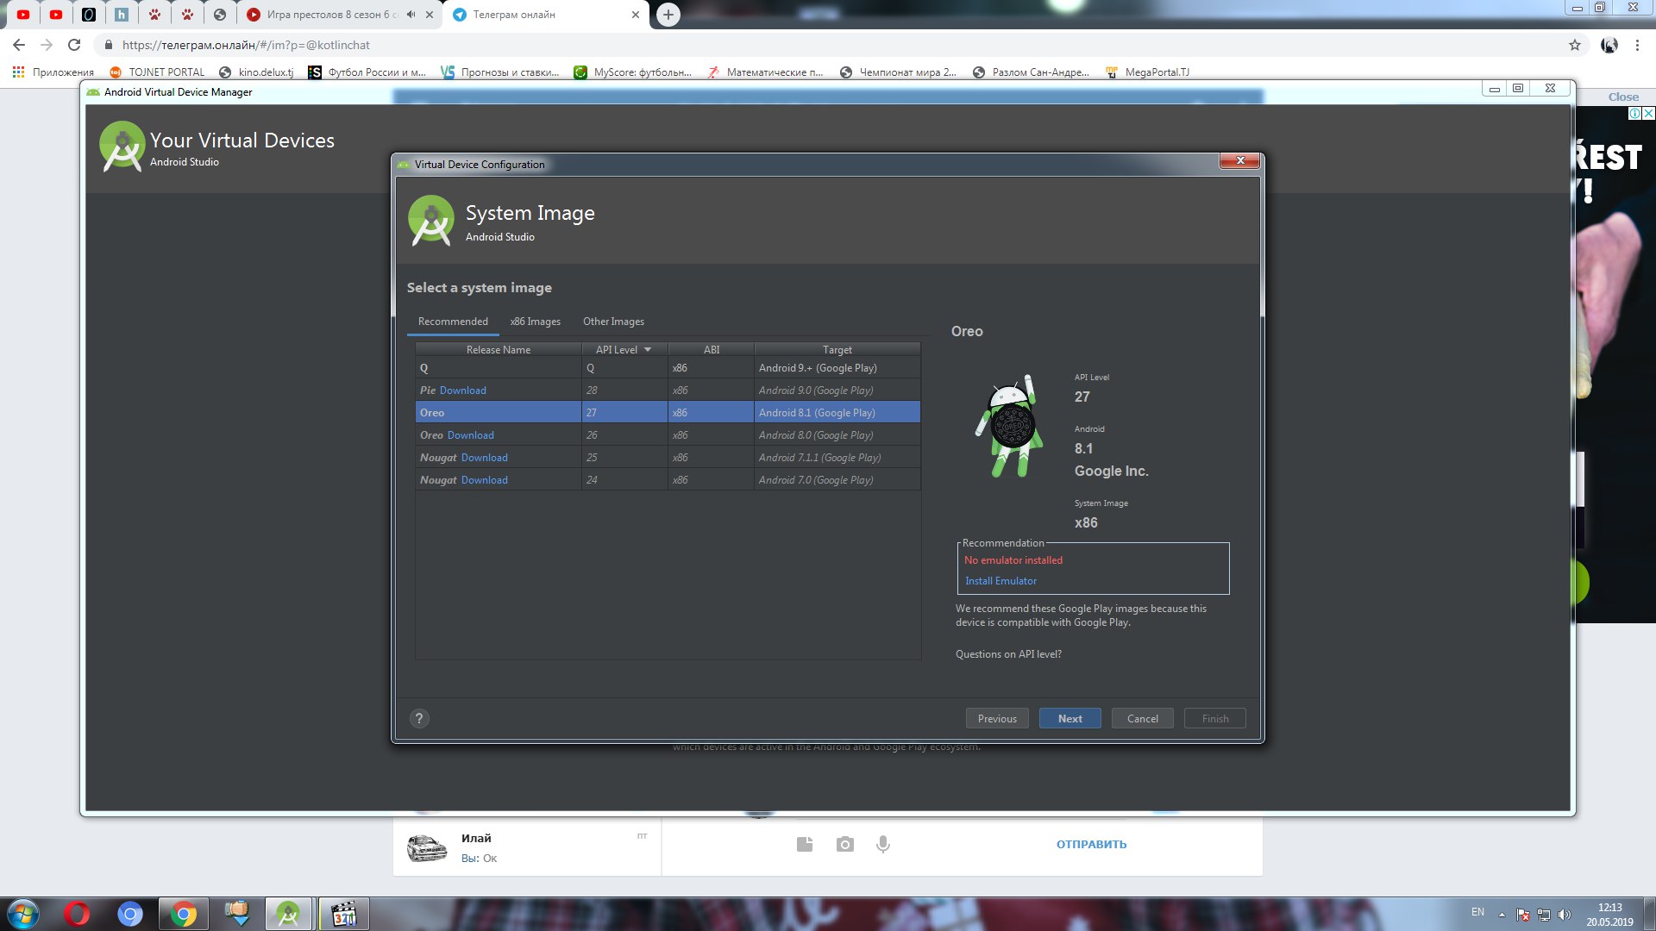This screenshot has height=931, width=1656.
Task: Click the camera icon in Telegram
Action: click(845, 844)
